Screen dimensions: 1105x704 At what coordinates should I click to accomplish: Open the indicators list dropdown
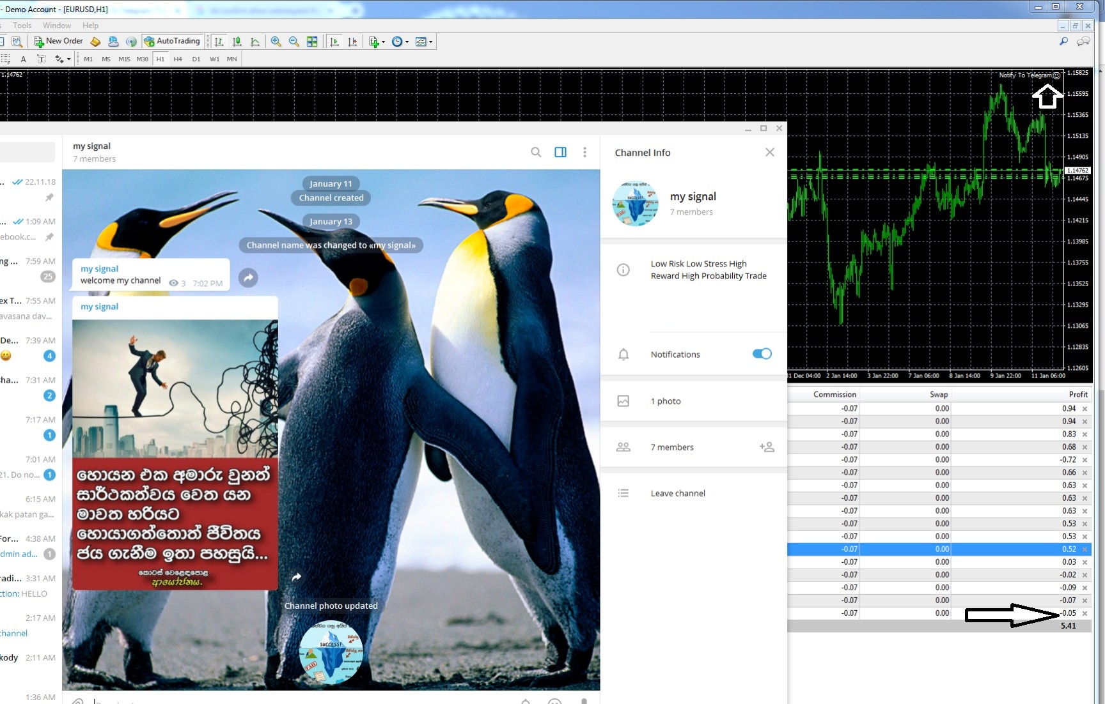[x=377, y=42]
